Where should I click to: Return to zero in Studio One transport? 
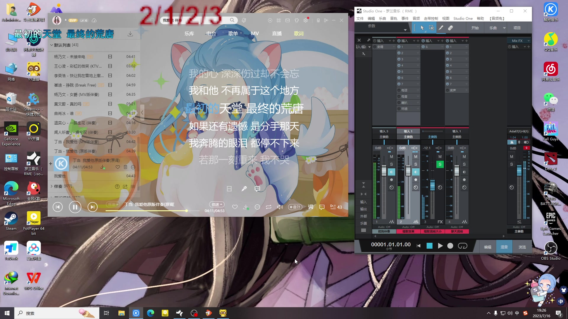(x=419, y=246)
